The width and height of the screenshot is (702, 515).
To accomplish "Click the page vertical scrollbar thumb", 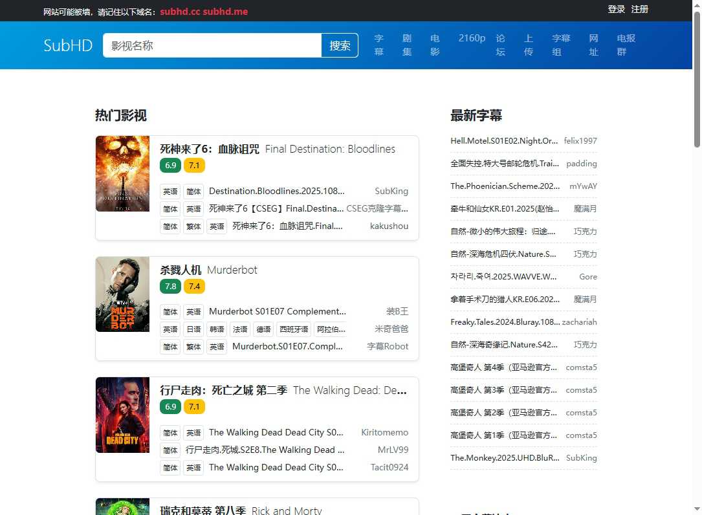I will coord(697,80).
